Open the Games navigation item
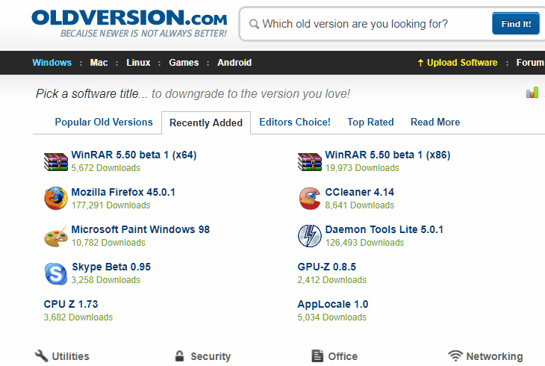The width and height of the screenshot is (545, 366). [184, 63]
